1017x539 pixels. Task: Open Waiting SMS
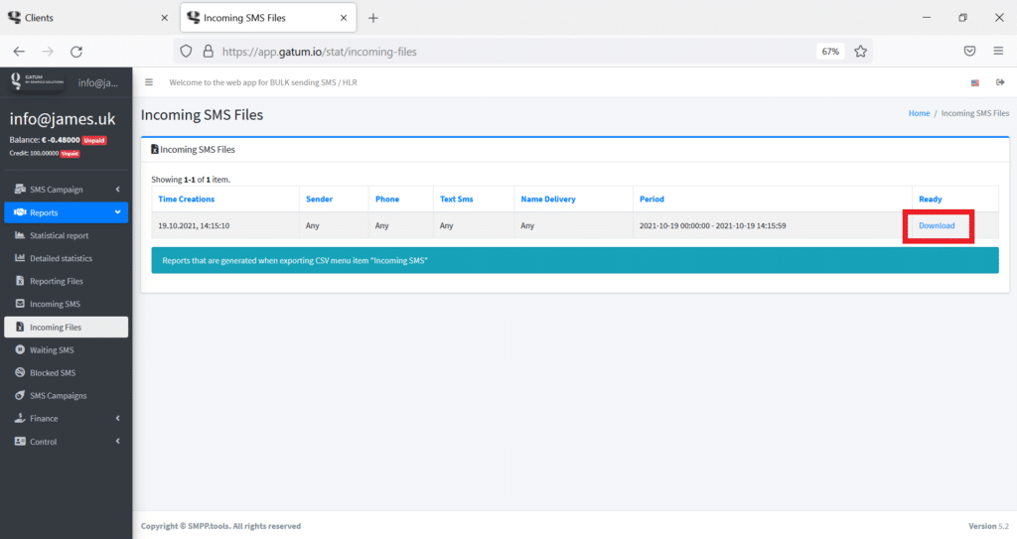(67, 349)
